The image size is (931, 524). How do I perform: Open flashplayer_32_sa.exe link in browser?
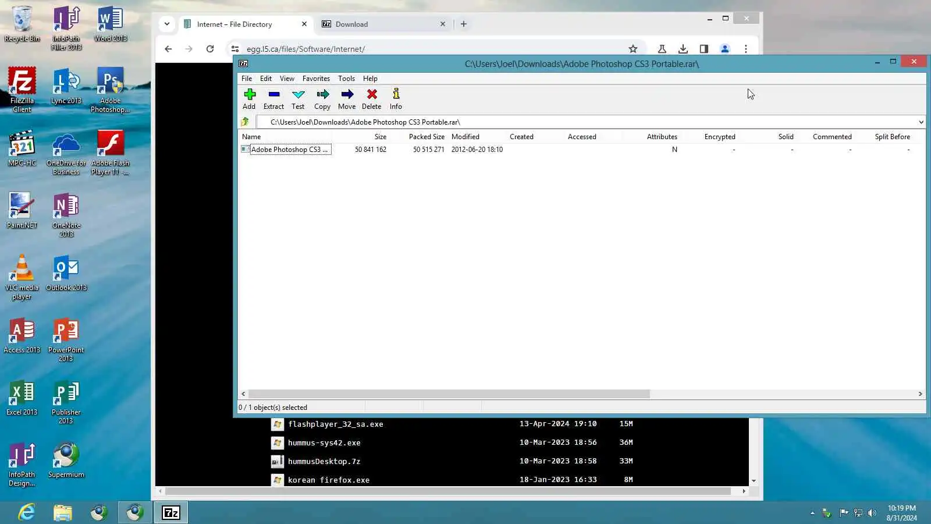(x=336, y=424)
